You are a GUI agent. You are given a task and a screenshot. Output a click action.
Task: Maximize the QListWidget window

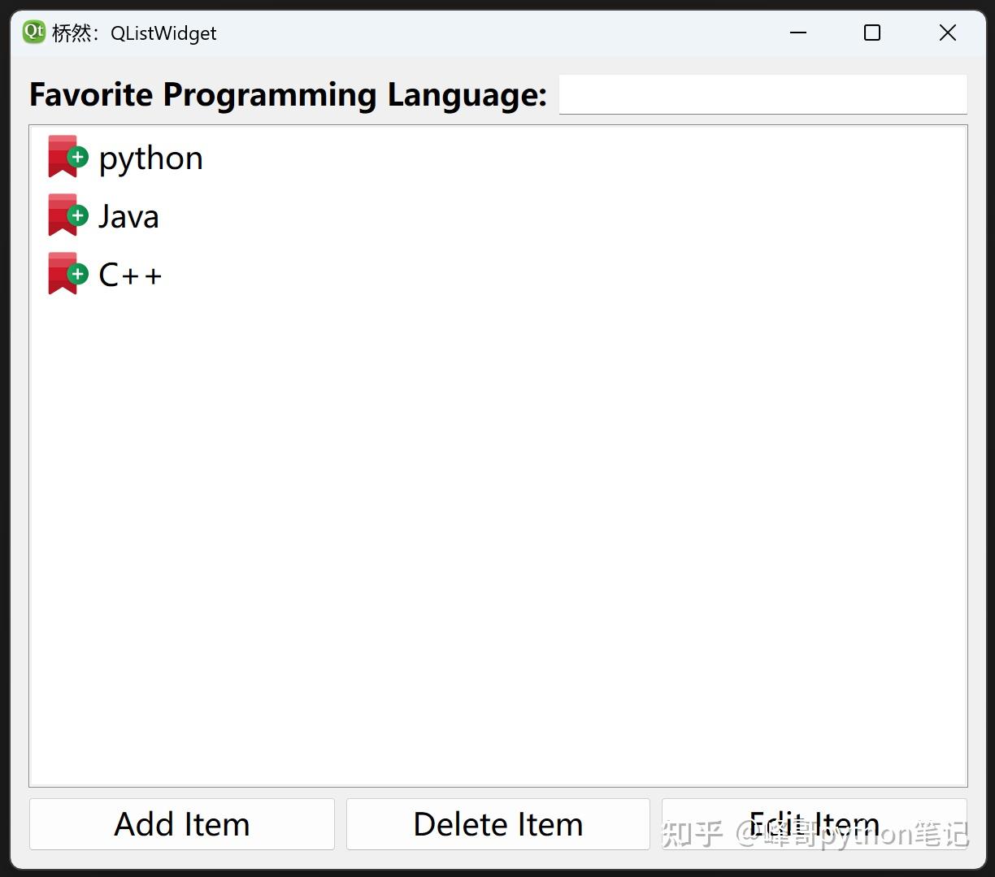[872, 33]
